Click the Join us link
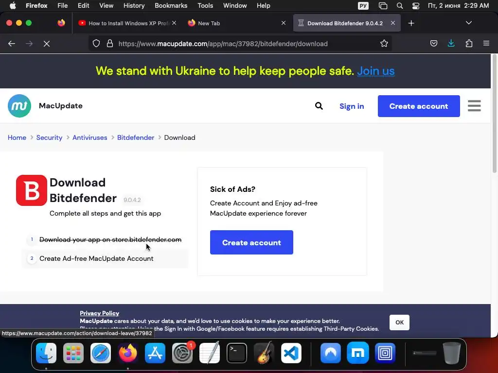 (x=376, y=71)
